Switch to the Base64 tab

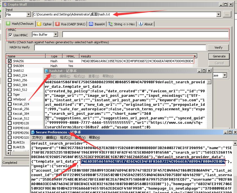pos(97,24)
